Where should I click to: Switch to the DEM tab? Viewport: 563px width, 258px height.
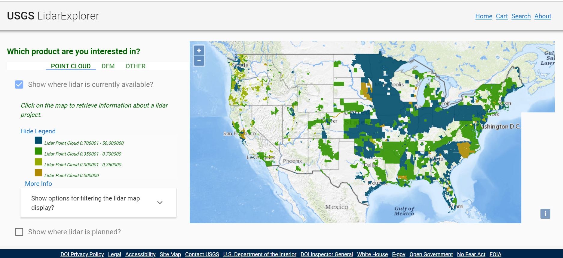(108, 66)
